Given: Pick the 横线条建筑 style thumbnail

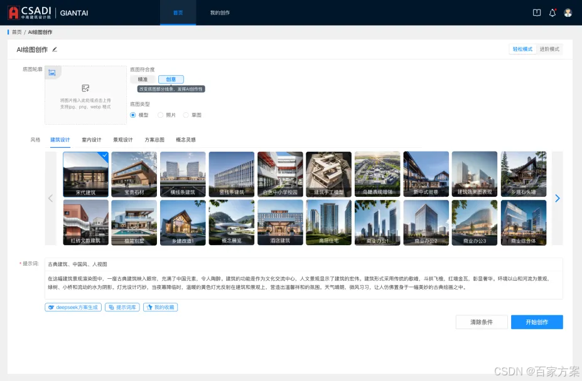Looking at the screenshot, I should pos(183,174).
